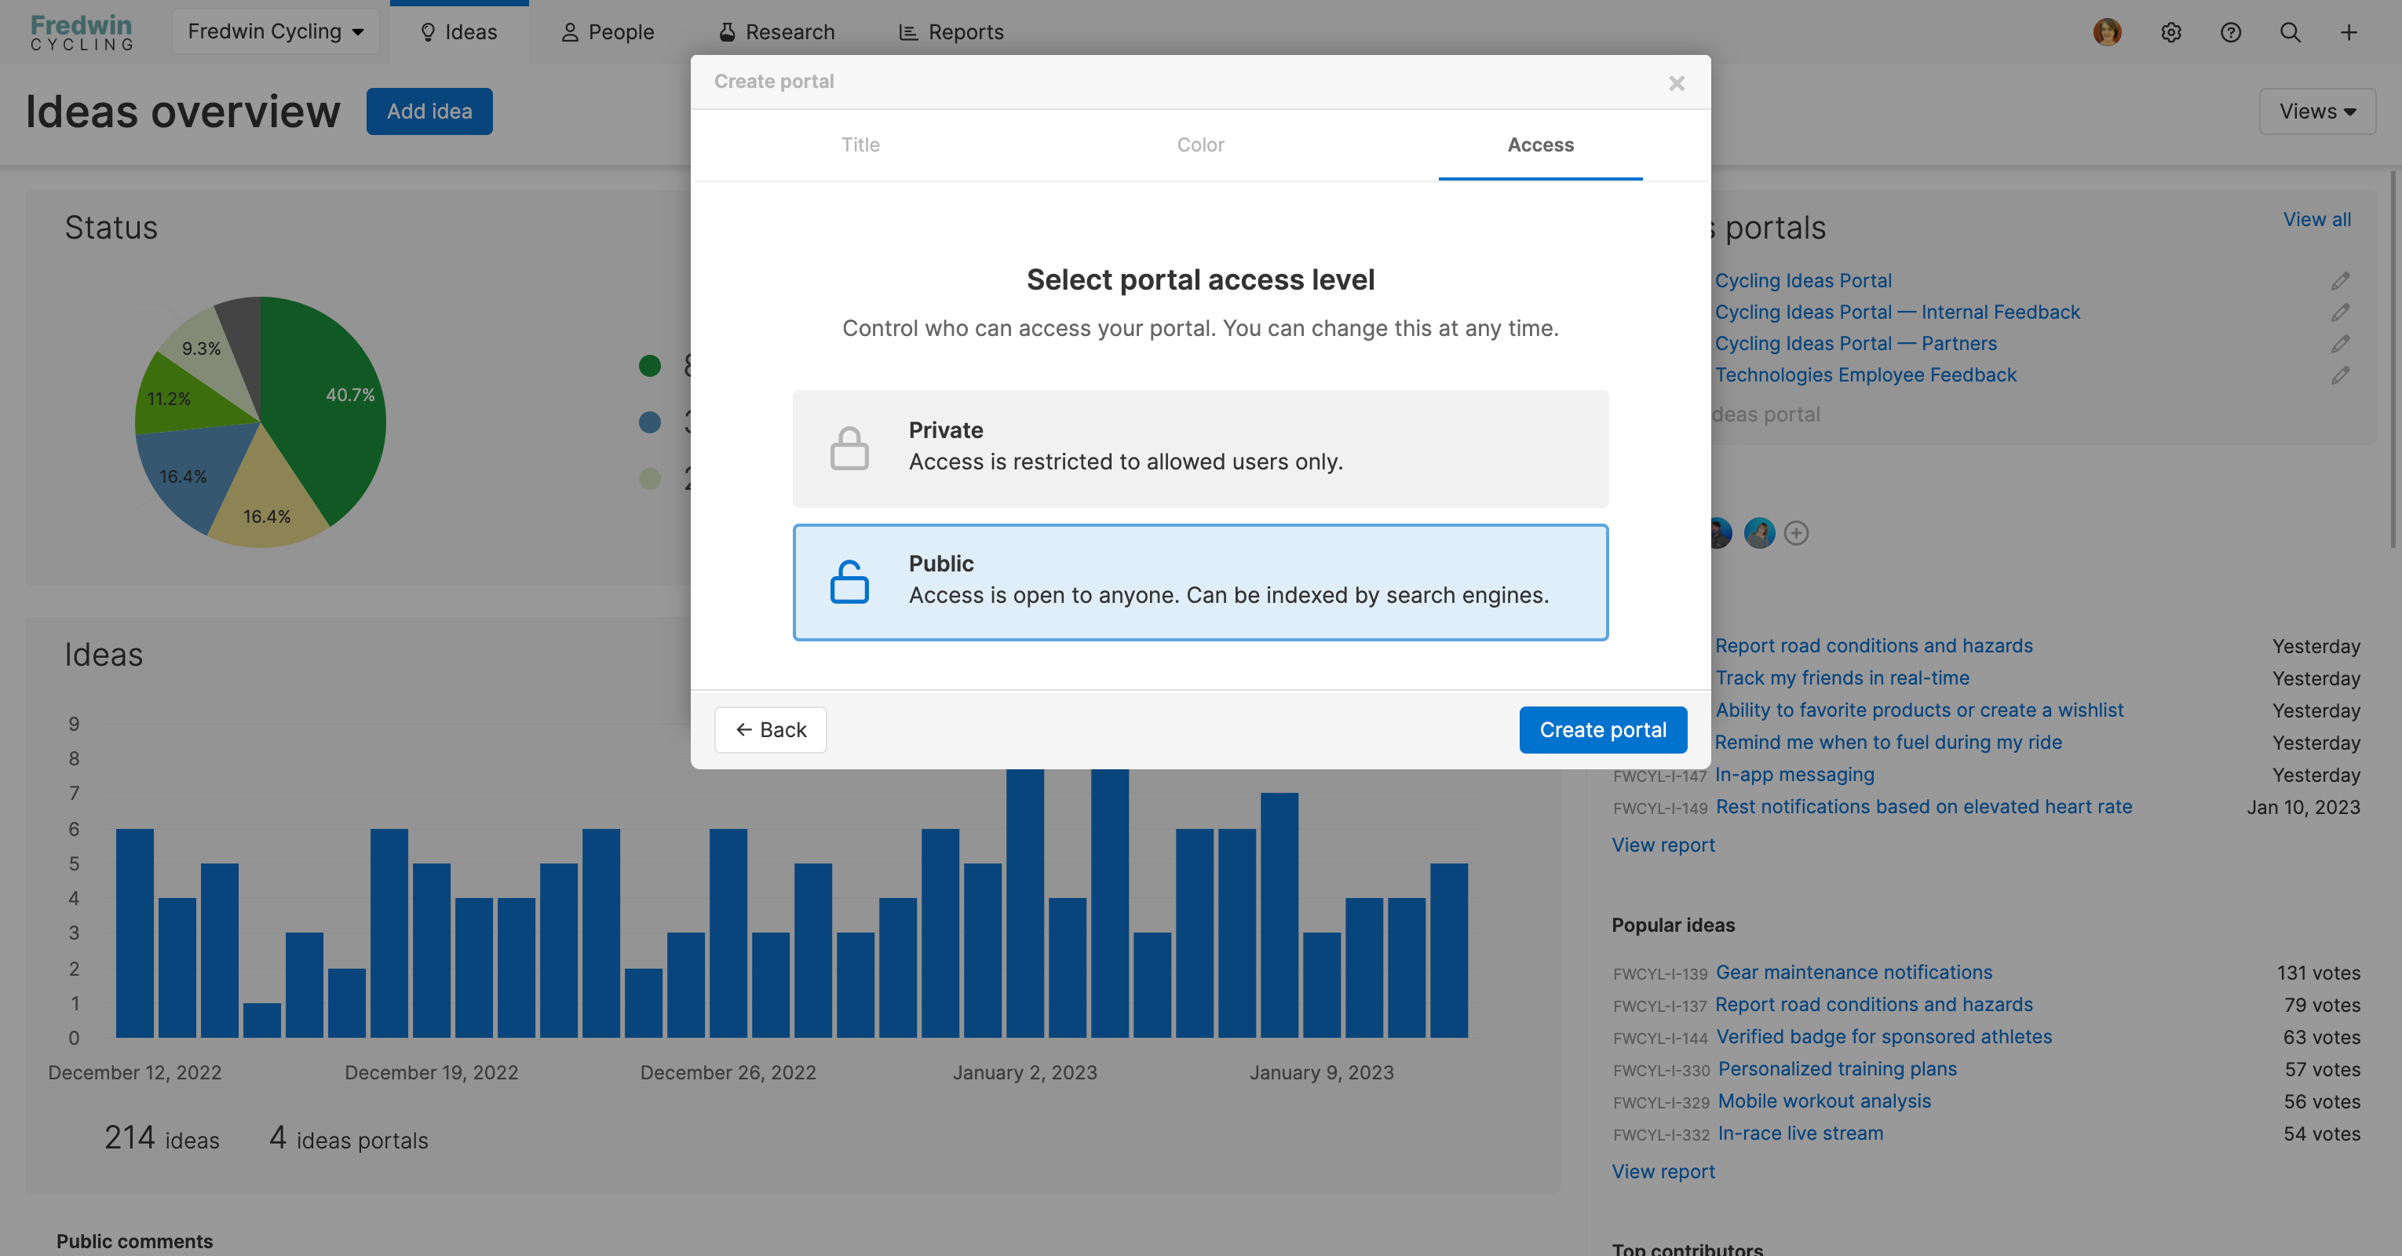
Task: Click the add watcher plus circle icon
Action: [1796, 533]
